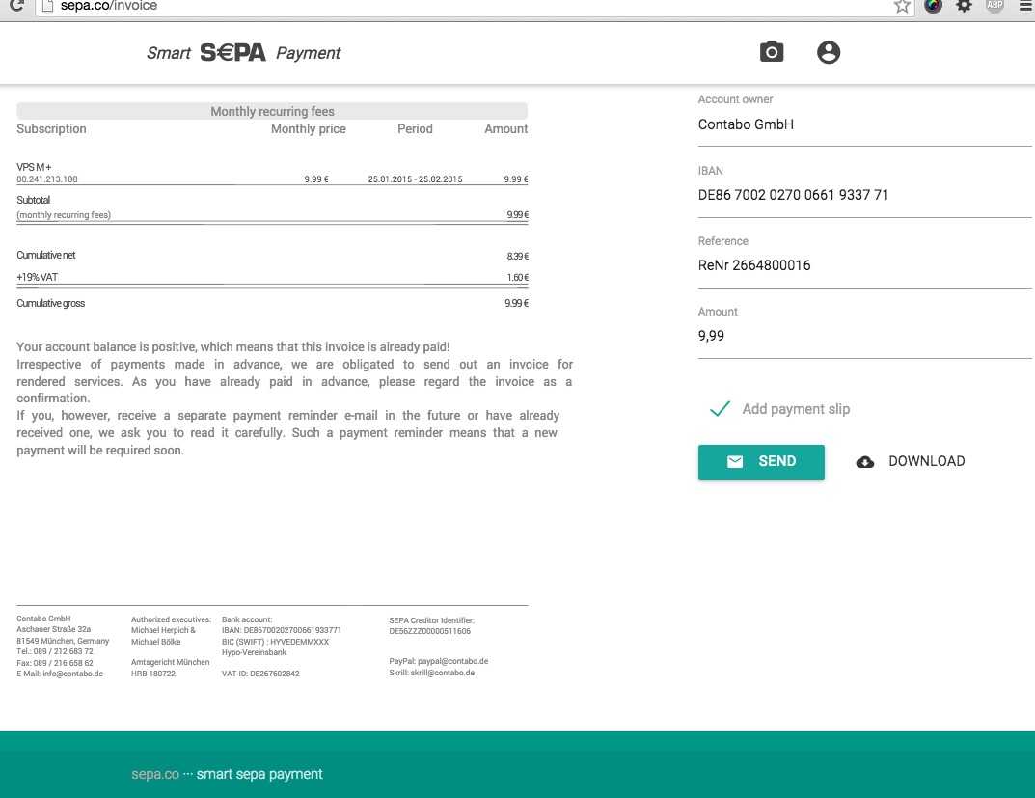Send the payment via SEND button
This screenshot has width=1035, height=798.
click(761, 462)
